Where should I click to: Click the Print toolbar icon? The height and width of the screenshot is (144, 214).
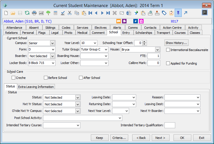34,13
